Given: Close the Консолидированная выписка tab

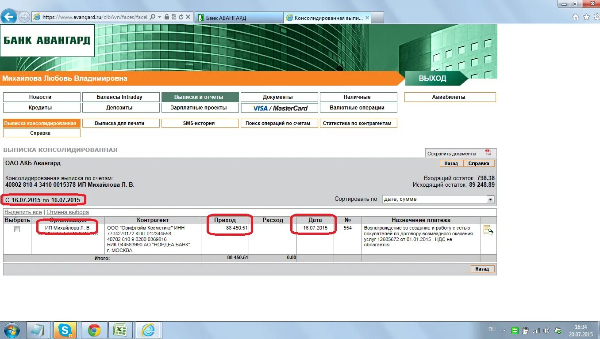Looking at the screenshot, I should pyautogui.click(x=368, y=18).
